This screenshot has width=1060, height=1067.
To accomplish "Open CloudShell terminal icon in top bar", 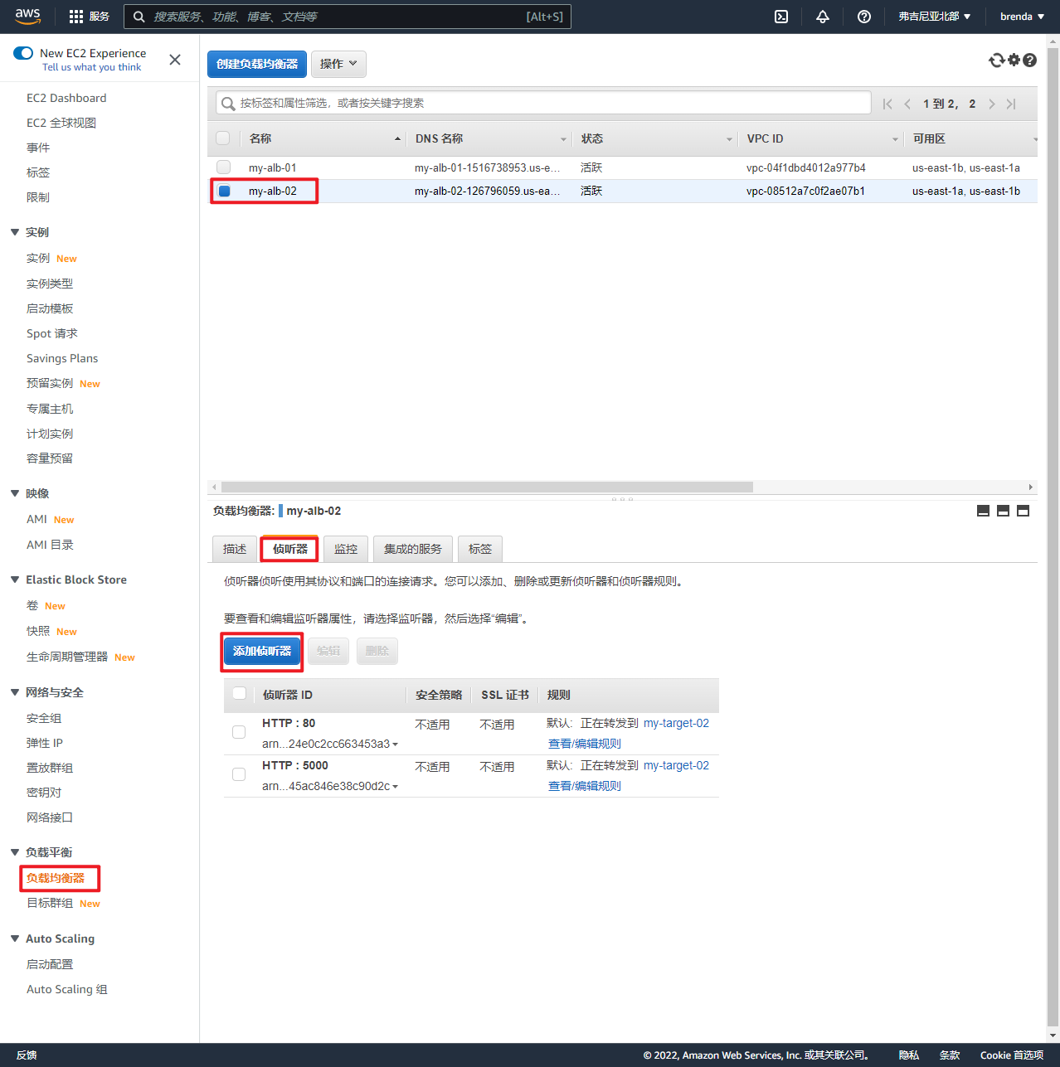I will 781,17.
